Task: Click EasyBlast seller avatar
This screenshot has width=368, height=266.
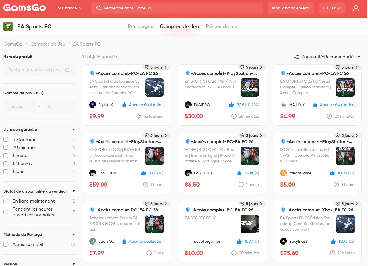Action: click(x=283, y=241)
